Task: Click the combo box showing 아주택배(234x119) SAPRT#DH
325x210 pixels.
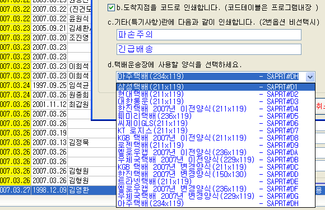Action: [216, 77]
